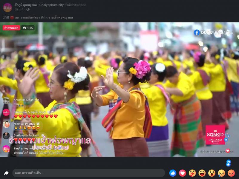Open the Chaiyaphum city page profile picture
Screen dimensions: 239x179
(x=7, y=7)
